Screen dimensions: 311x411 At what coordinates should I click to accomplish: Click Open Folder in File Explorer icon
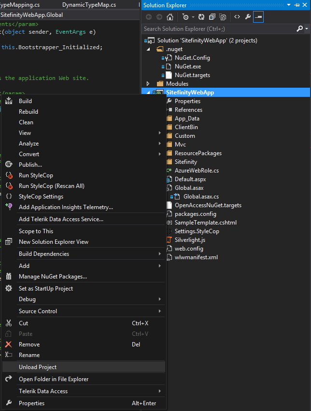point(9,379)
